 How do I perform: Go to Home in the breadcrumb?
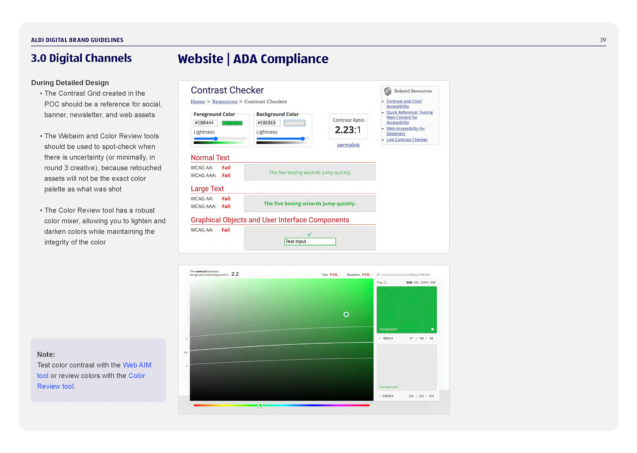(x=198, y=102)
